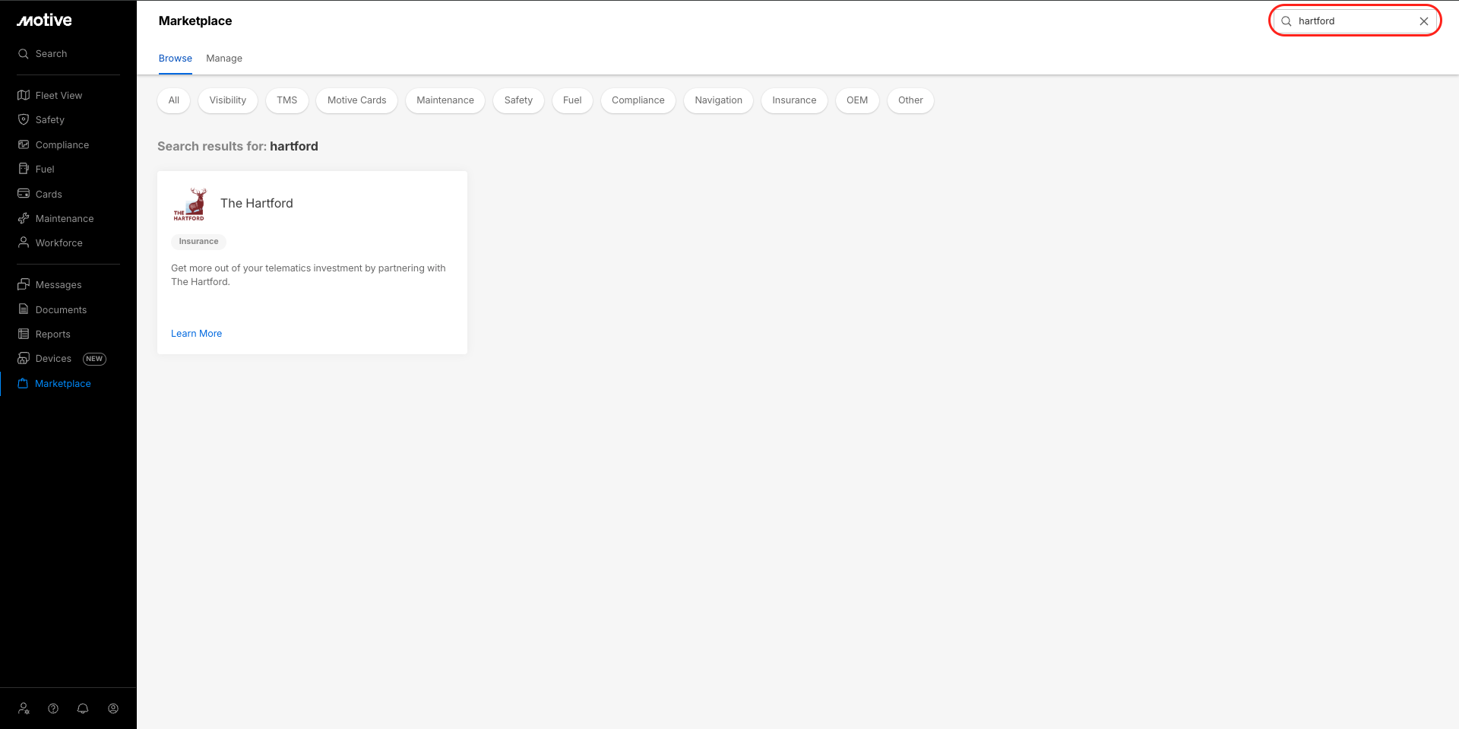The image size is (1459, 729).
Task: Open Fleet View in sidebar
Action: 59,95
